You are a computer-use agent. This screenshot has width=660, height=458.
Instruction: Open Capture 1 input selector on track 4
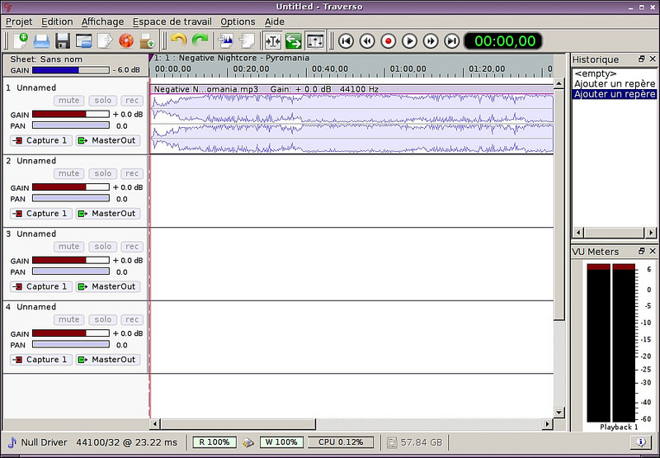pos(40,360)
